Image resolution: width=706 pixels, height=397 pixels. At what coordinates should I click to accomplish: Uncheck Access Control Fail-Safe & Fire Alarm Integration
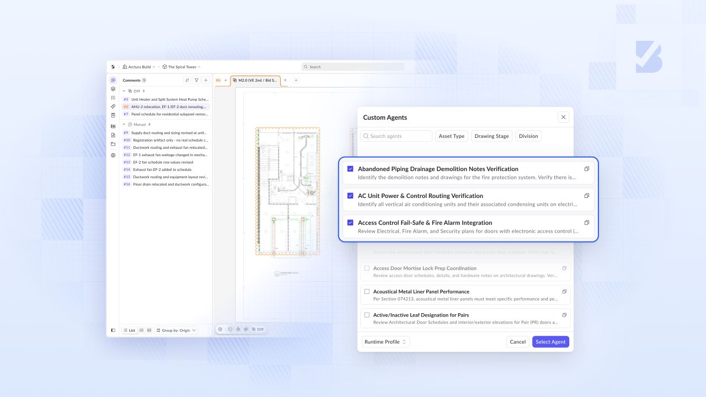(350, 223)
